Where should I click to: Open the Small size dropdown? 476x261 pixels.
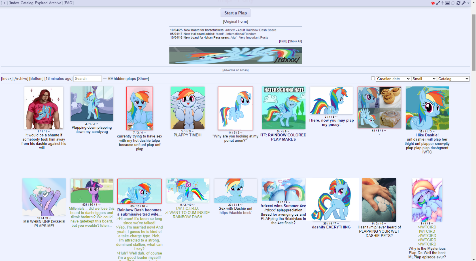424,79
